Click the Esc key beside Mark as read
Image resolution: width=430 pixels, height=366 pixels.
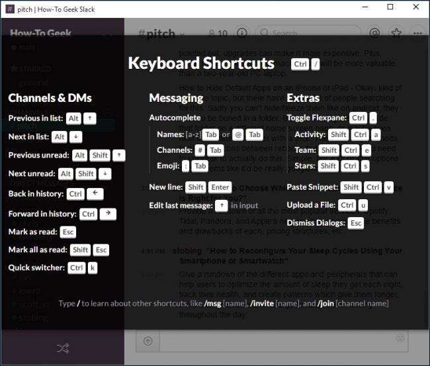click(68, 232)
